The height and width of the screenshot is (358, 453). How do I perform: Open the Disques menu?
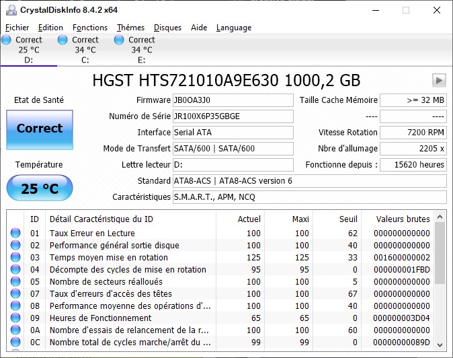(167, 28)
